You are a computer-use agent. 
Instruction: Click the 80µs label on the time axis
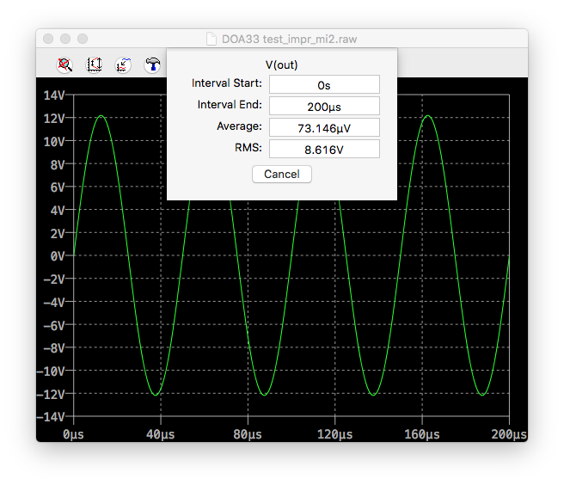coord(248,434)
